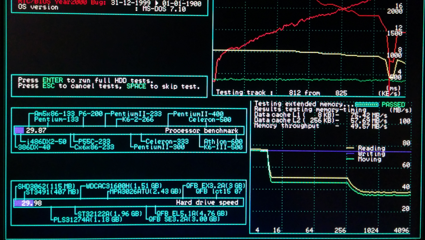Click the current track number 812
The image size is (425, 240).
click(295, 93)
